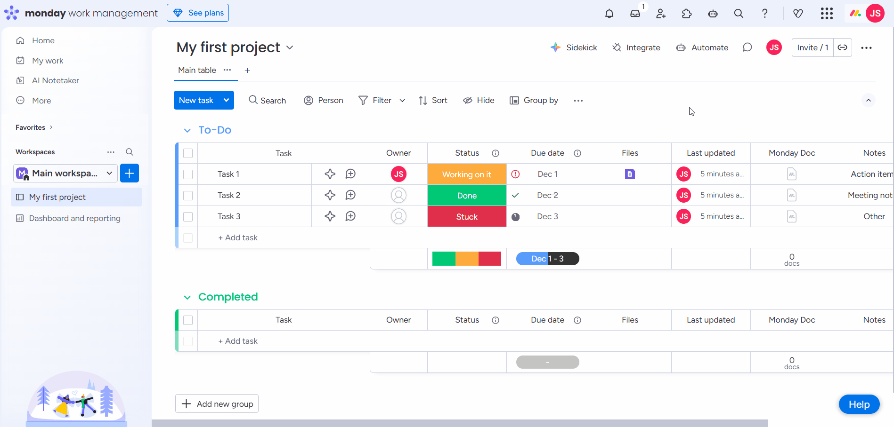
Task: Click the invite members icon in top bar
Action: coord(661,14)
